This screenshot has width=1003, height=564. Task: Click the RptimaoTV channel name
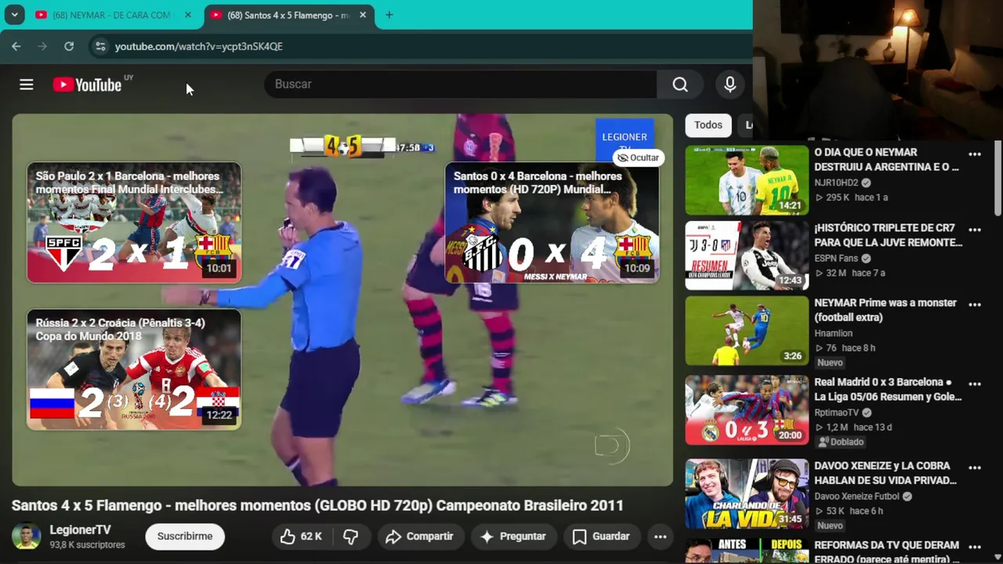coord(837,413)
